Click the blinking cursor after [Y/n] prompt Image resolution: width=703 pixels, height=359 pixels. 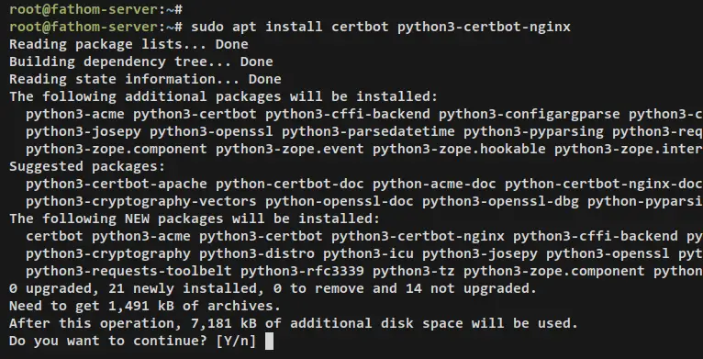click(x=269, y=341)
